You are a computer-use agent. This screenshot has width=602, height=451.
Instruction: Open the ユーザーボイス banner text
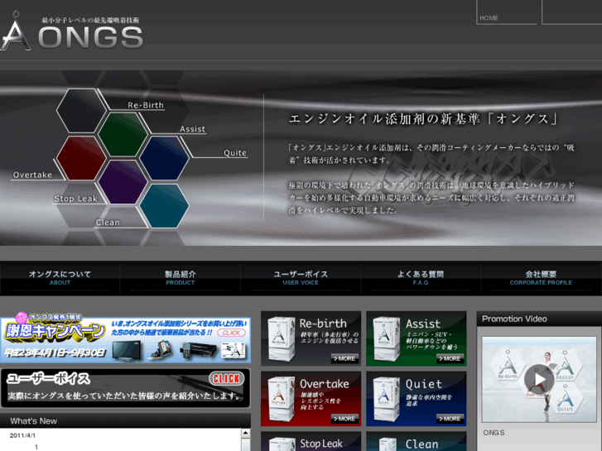pos(125,396)
